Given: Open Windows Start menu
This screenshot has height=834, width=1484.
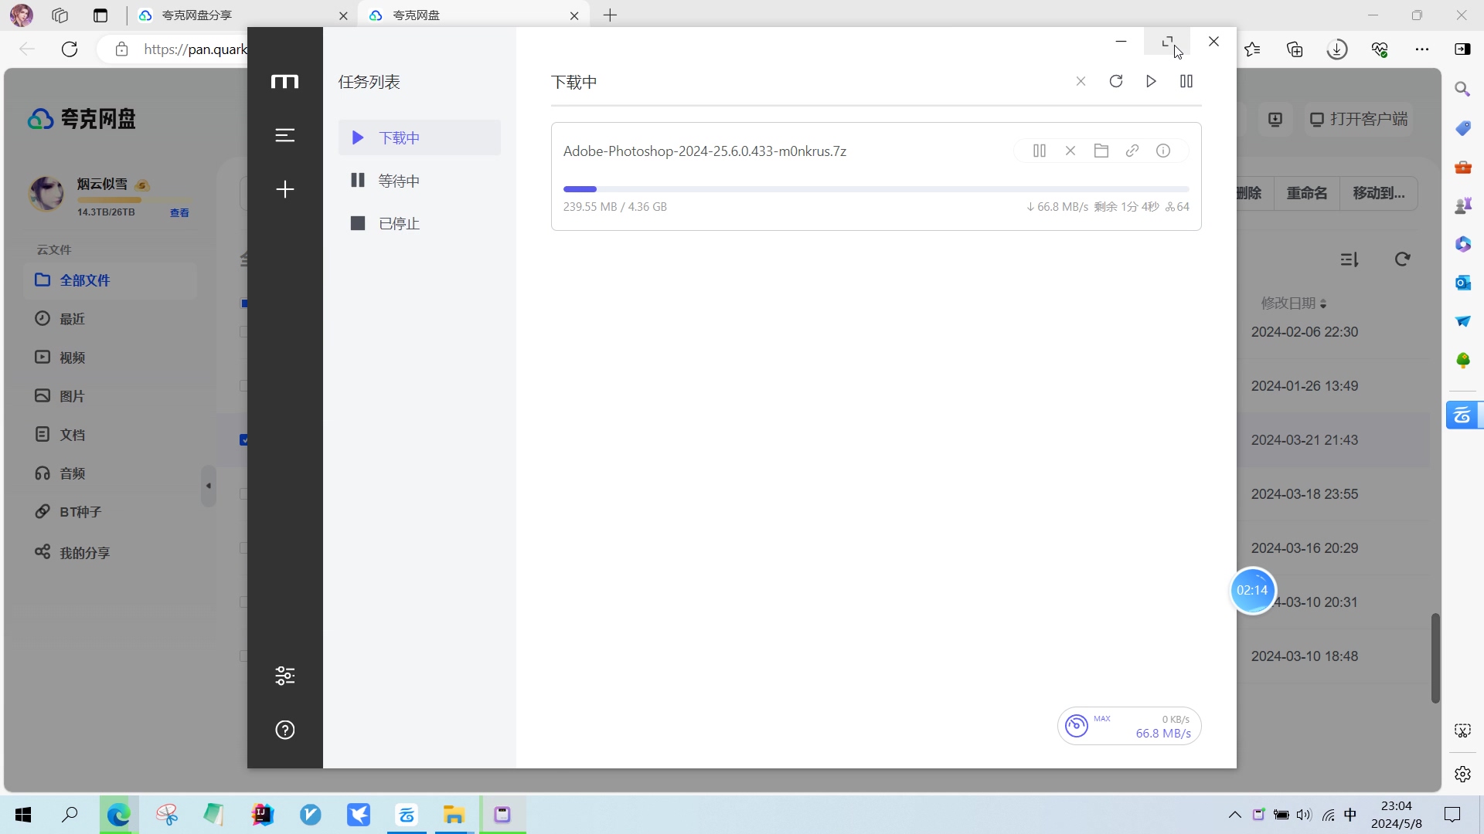Looking at the screenshot, I should 23,815.
